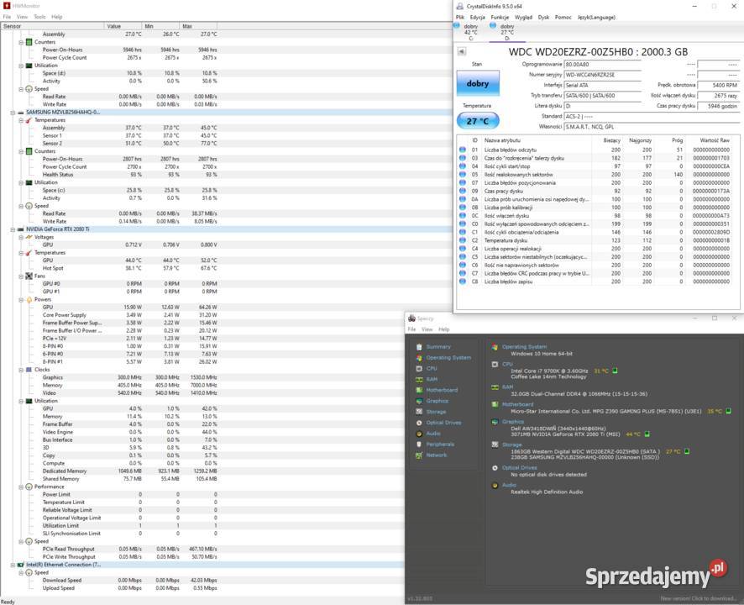Click New version download link in Speccy
Screen dimensions: 744x605
[x=698, y=598]
